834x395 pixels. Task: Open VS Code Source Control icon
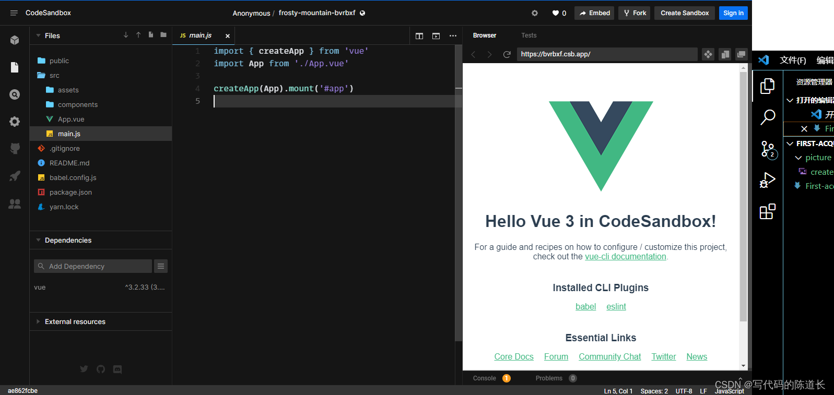(x=768, y=150)
